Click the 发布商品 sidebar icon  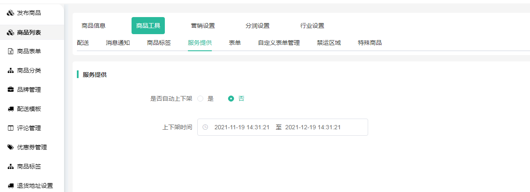coord(11,13)
